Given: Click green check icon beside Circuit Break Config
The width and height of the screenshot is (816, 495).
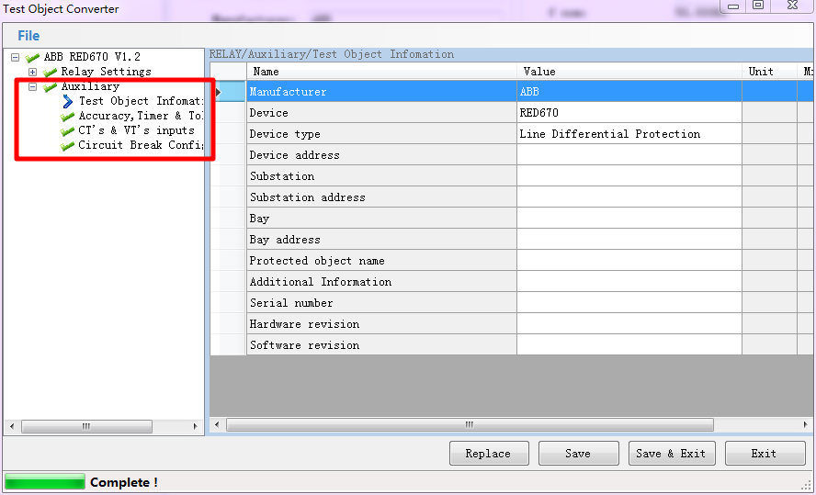Looking at the screenshot, I should pos(68,145).
